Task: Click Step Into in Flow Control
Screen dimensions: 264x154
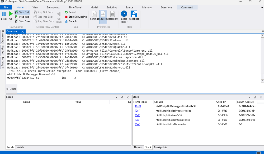Action: click(x=22, y=17)
